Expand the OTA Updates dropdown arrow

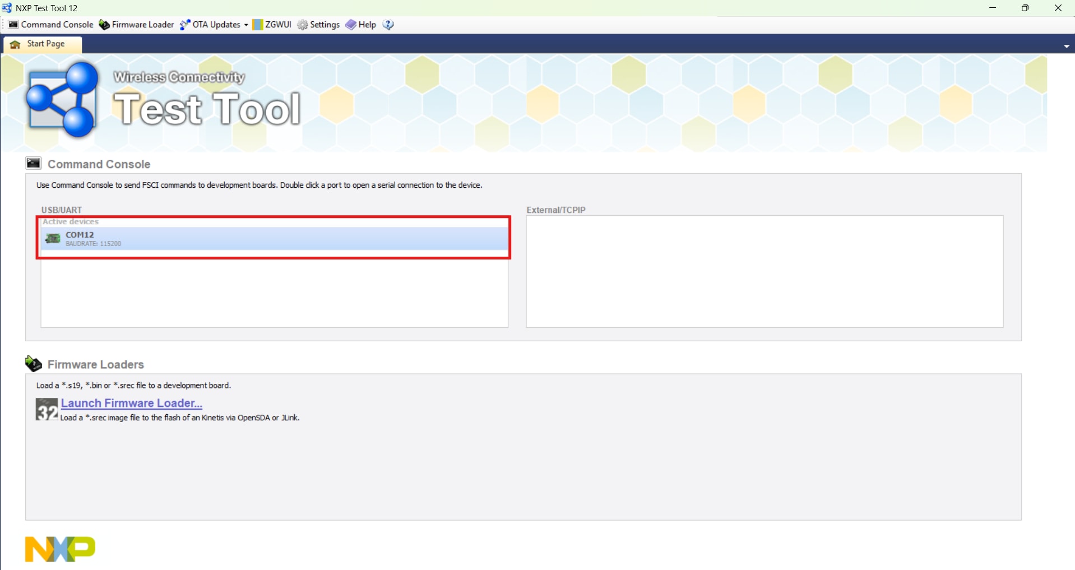pyautogui.click(x=246, y=25)
